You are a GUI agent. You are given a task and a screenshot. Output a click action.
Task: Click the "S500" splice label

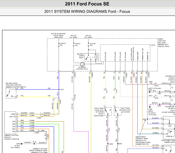pyautogui.click(x=159, y=106)
